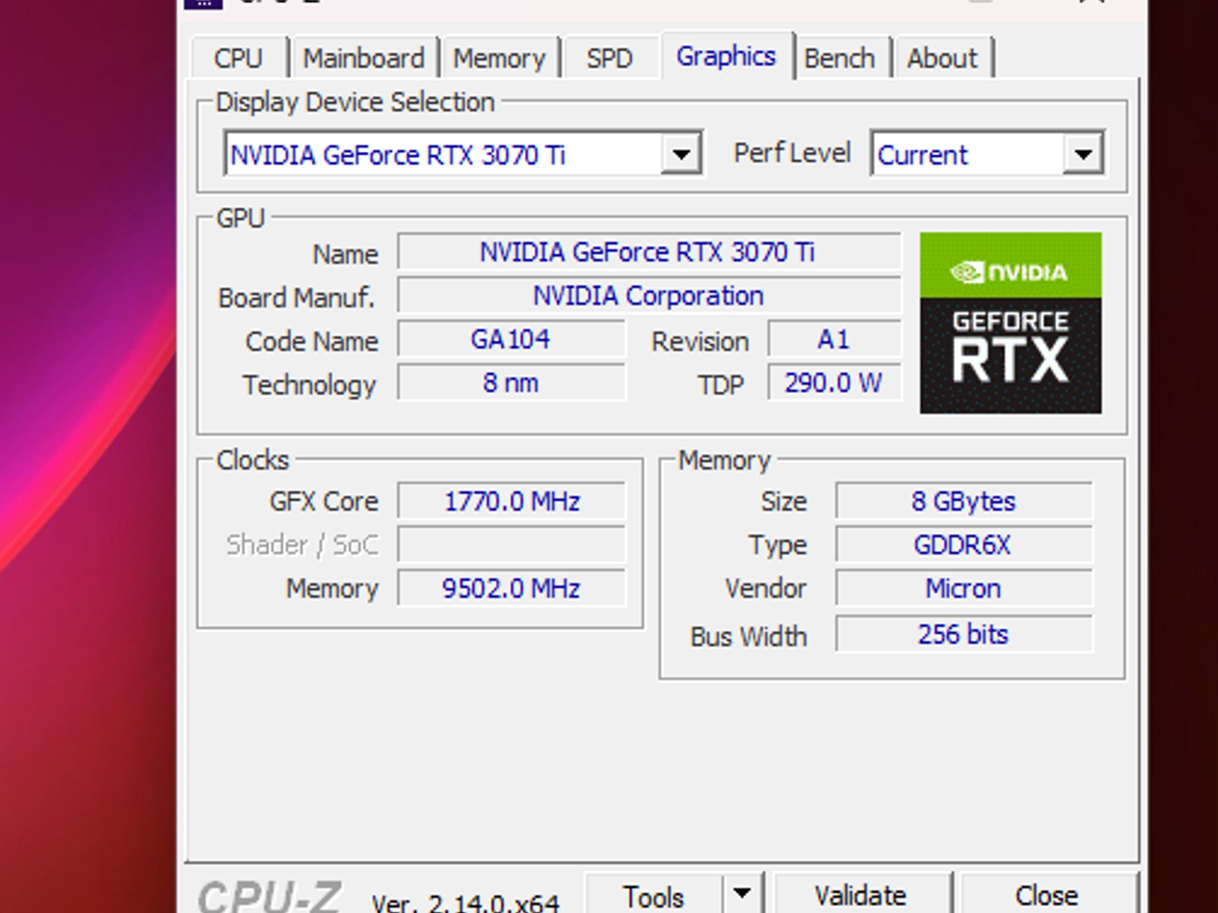
Task: Switch to the CPU tab
Action: [x=239, y=58]
